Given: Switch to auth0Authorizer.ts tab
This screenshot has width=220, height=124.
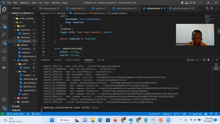Looking at the screenshot, I should 182,8.
